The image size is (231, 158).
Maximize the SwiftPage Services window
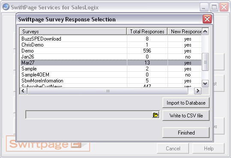pyautogui.click(x=214, y=7)
